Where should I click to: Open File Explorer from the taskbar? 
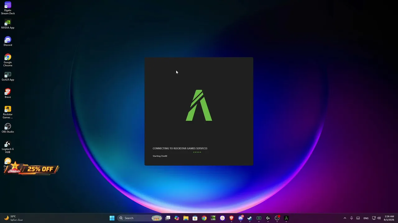186,218
